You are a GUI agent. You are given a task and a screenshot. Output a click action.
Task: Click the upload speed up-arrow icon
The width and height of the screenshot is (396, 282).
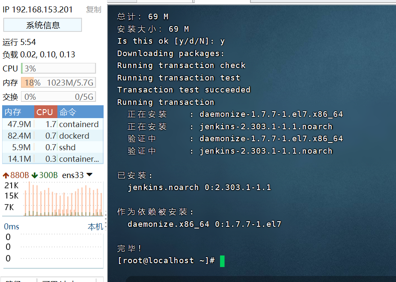coord(6,175)
